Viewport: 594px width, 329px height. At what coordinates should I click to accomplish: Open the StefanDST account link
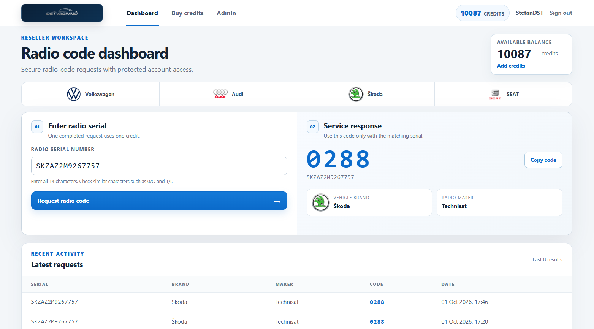529,13
